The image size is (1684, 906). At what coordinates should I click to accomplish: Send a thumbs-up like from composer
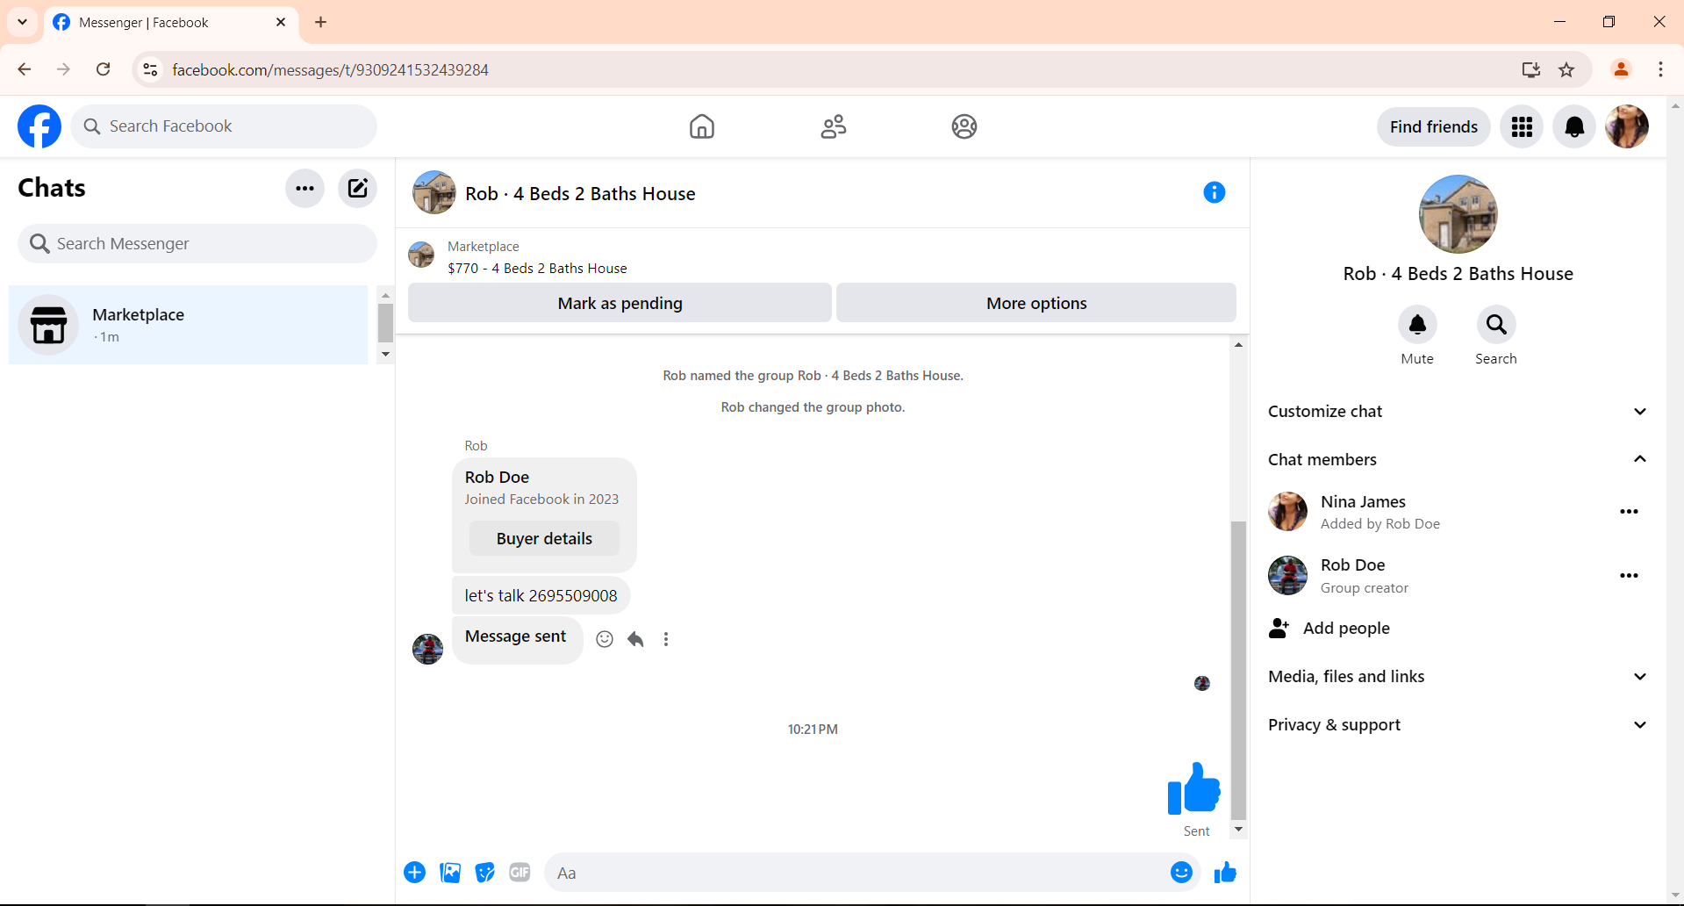point(1225,873)
